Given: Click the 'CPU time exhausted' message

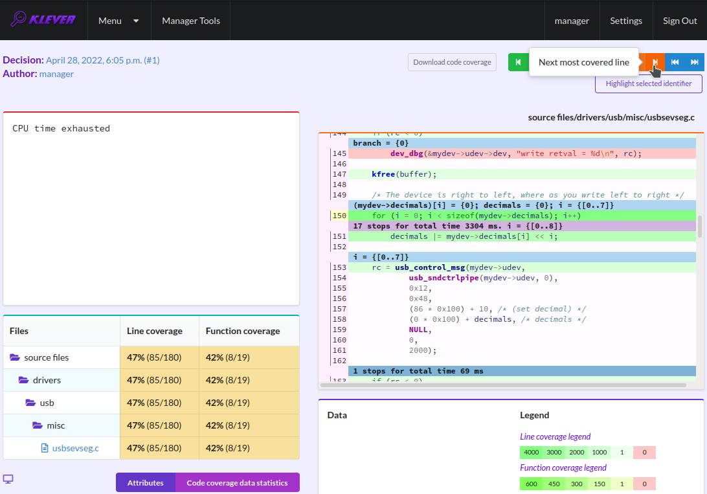Looking at the screenshot, I should pyautogui.click(x=61, y=128).
